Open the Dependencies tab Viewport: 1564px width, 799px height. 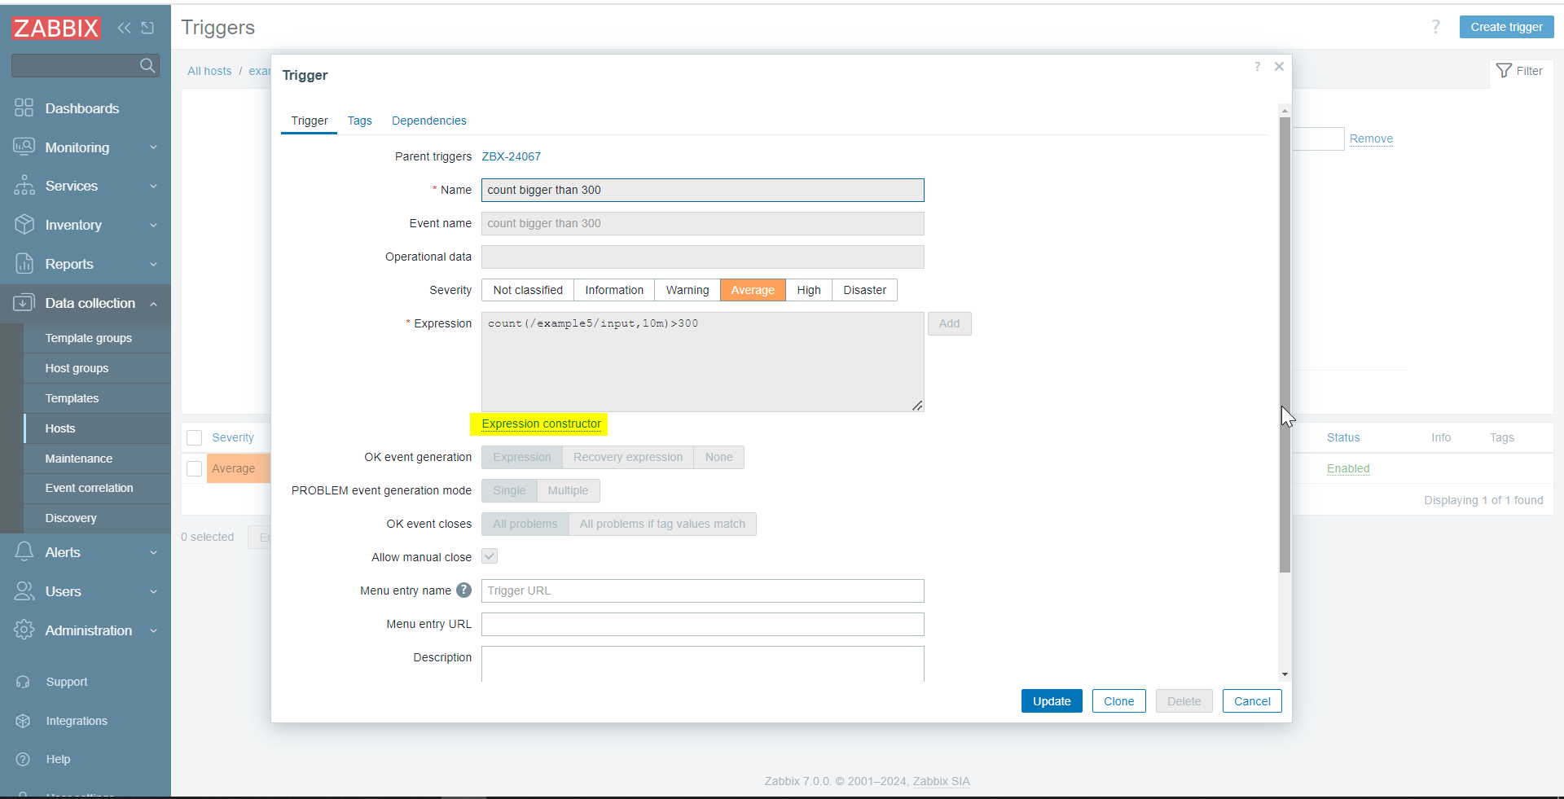coord(428,121)
